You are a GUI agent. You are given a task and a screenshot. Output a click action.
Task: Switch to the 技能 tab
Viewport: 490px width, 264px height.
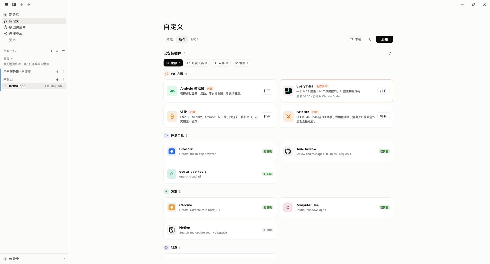point(170,40)
